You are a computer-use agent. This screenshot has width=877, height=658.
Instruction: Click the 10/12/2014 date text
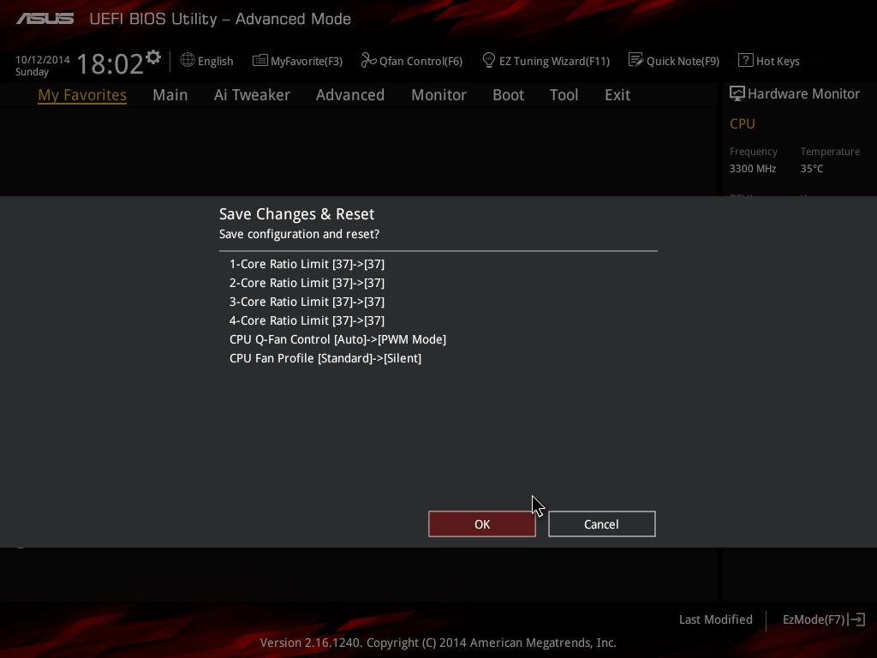43,59
